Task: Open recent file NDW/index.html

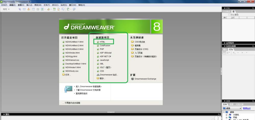Action: click(72, 53)
